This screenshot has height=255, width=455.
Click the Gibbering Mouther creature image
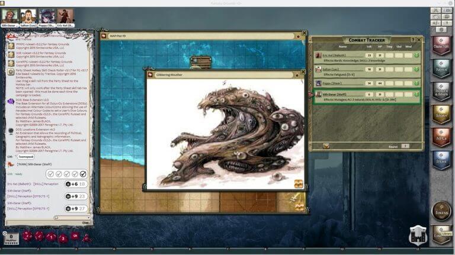[226, 135]
